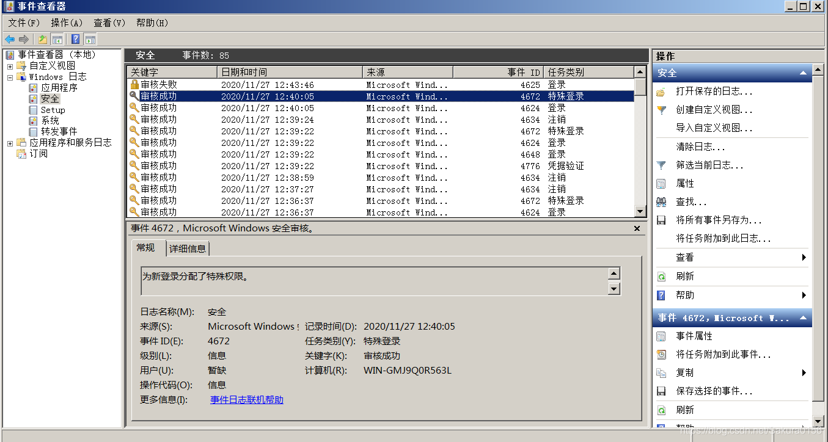
Task: Click the floppy disk icon for 保存选择的事件
Action: point(661,391)
